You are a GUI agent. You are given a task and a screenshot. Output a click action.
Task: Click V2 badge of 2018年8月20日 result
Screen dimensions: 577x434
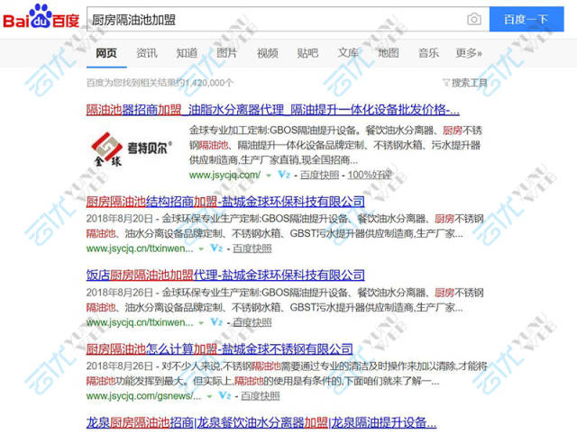click(x=216, y=249)
